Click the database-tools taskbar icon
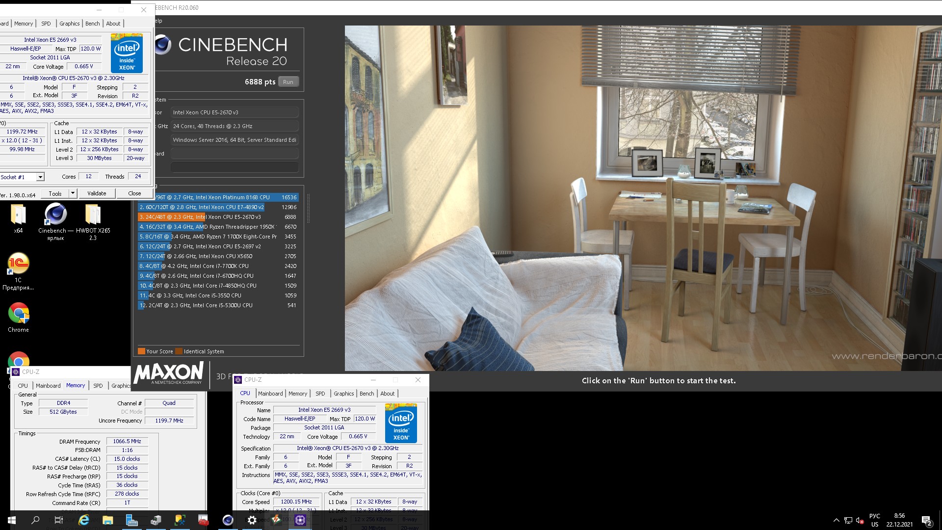 [x=180, y=520]
